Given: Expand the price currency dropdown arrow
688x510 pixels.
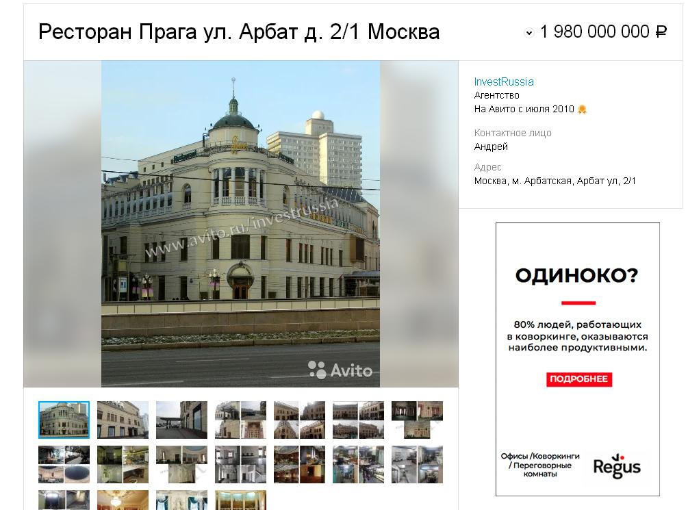Looking at the screenshot, I should [528, 32].
